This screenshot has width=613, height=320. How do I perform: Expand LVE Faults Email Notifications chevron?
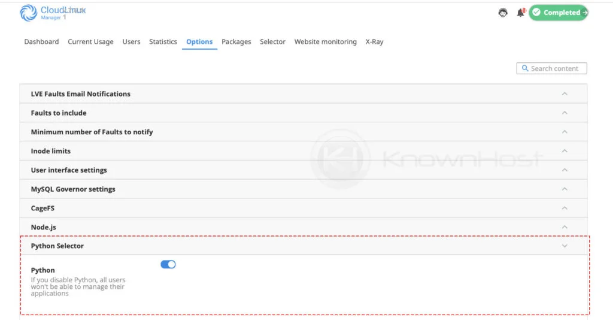[x=565, y=94]
